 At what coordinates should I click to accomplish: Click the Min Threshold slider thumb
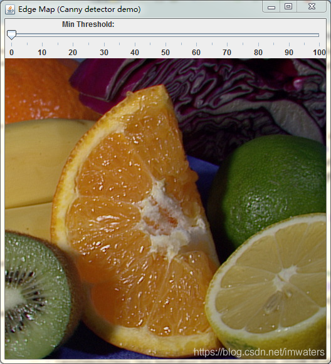11,35
